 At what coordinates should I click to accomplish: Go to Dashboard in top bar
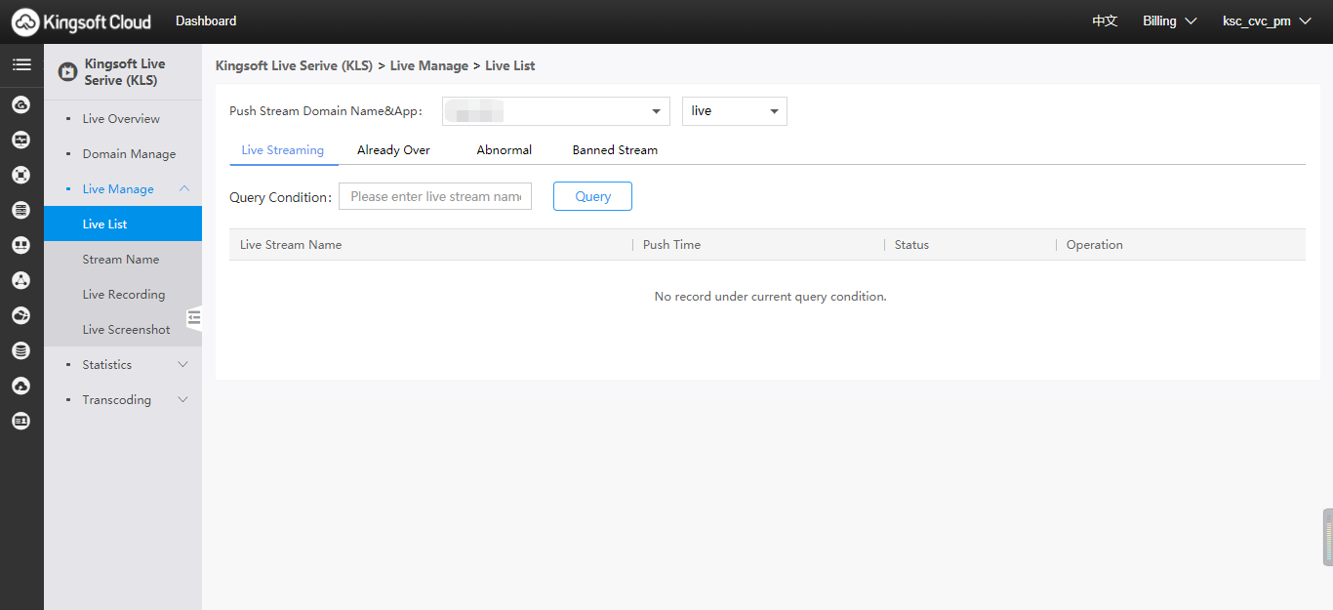[x=206, y=20]
